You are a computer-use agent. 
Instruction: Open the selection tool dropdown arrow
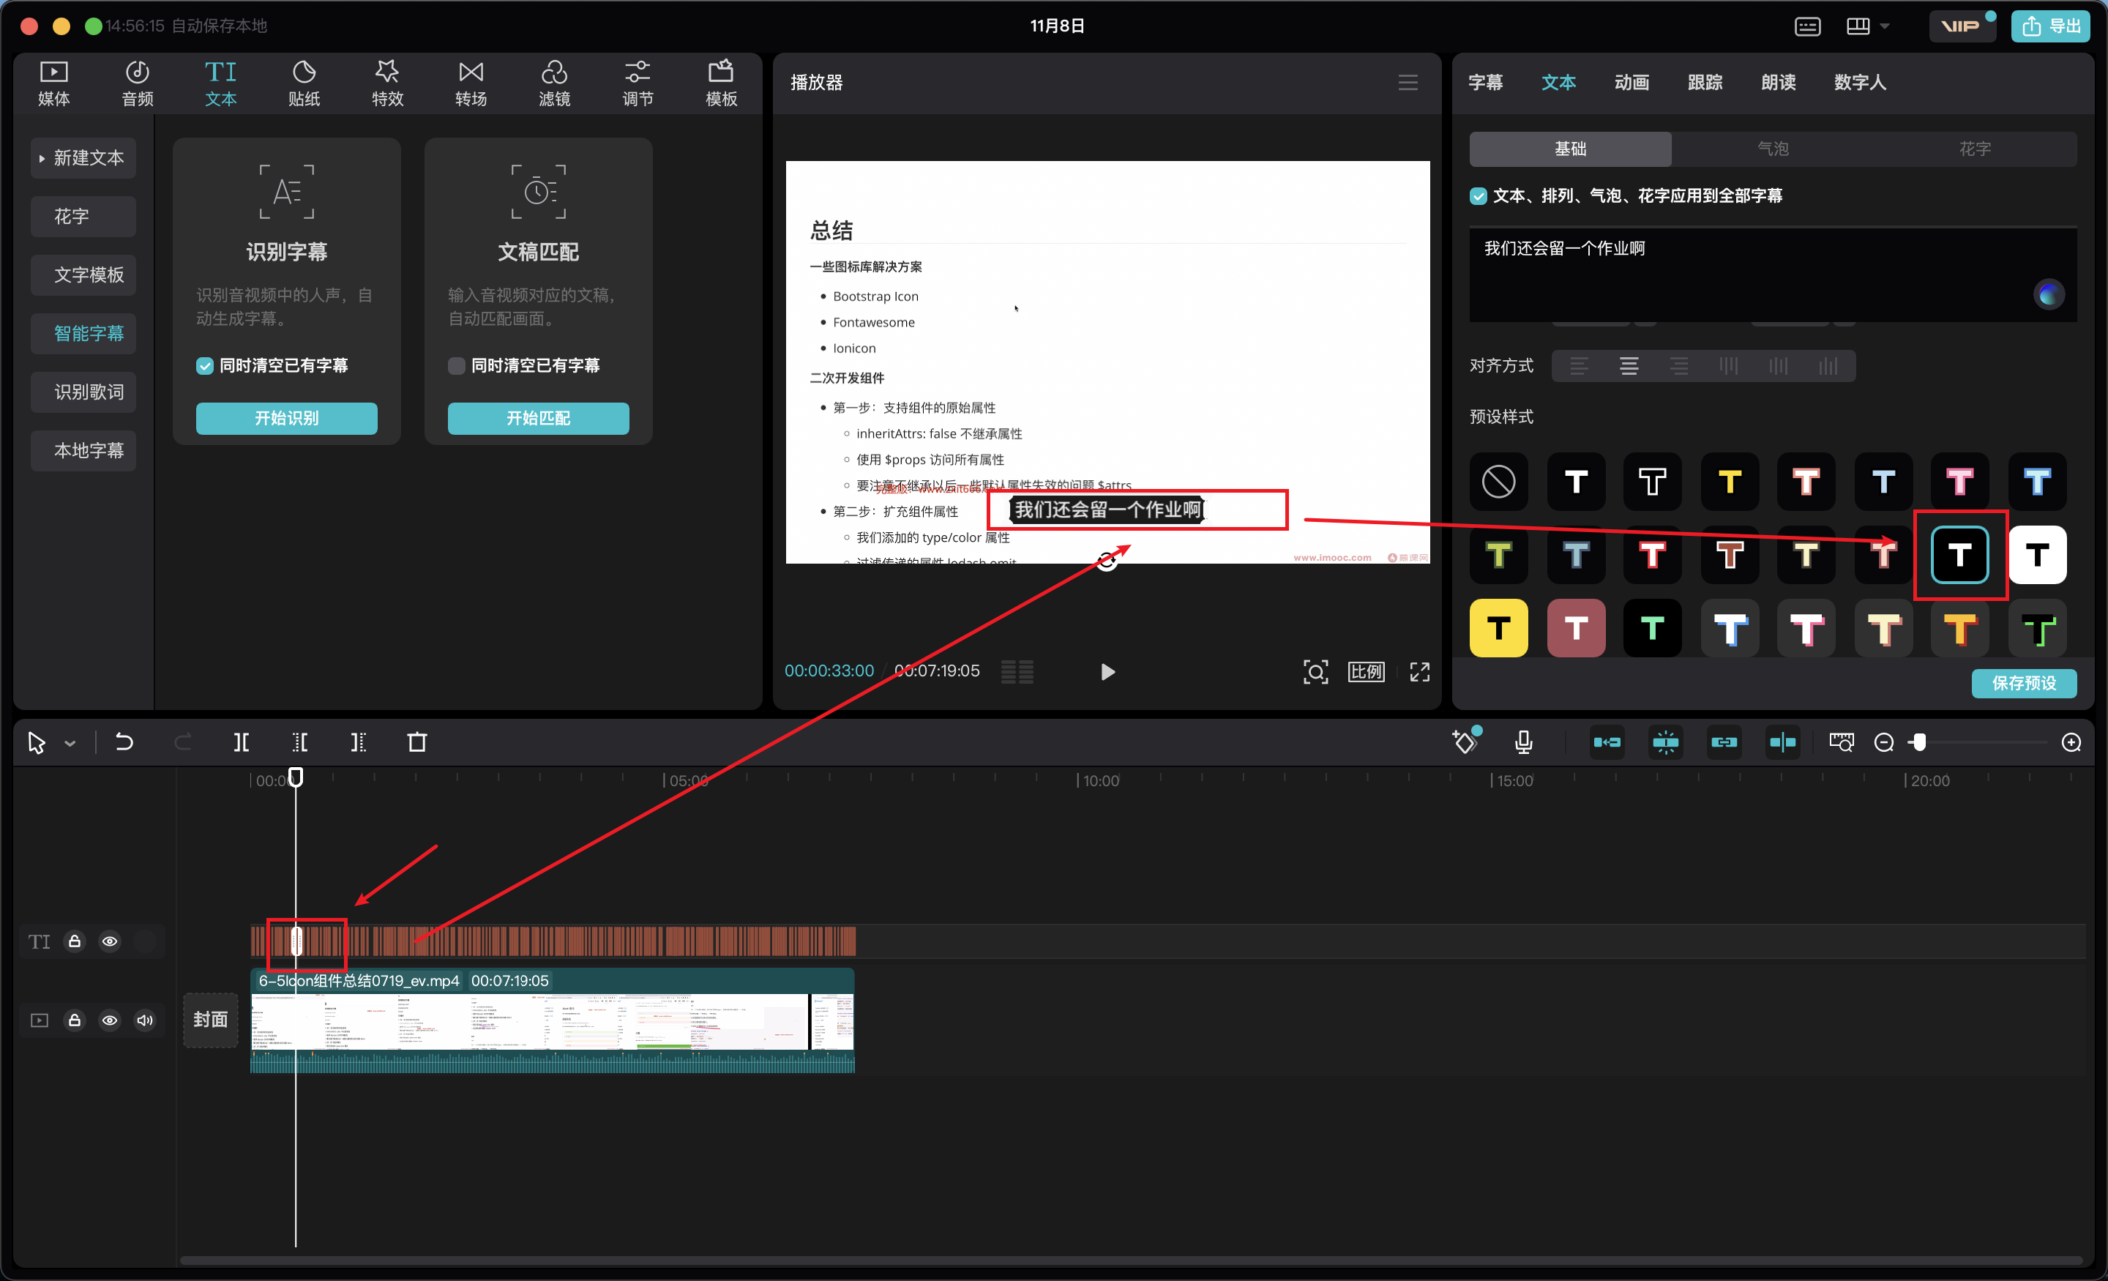pyautogui.click(x=70, y=744)
